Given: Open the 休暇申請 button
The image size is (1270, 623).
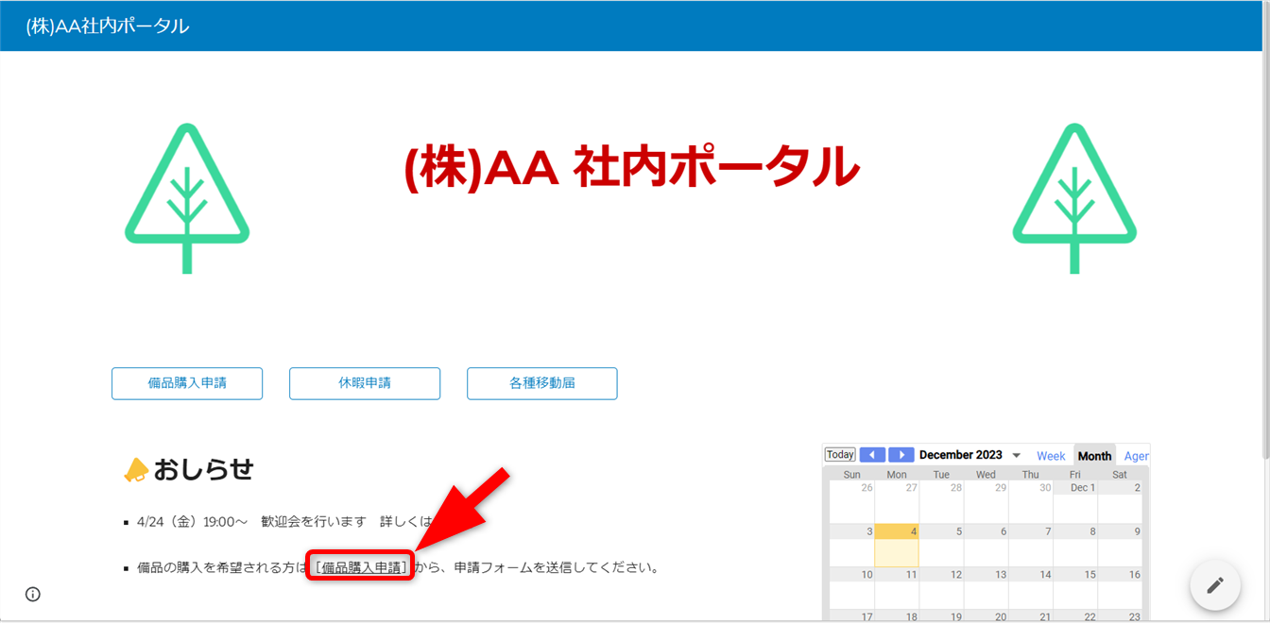Looking at the screenshot, I should tap(365, 383).
